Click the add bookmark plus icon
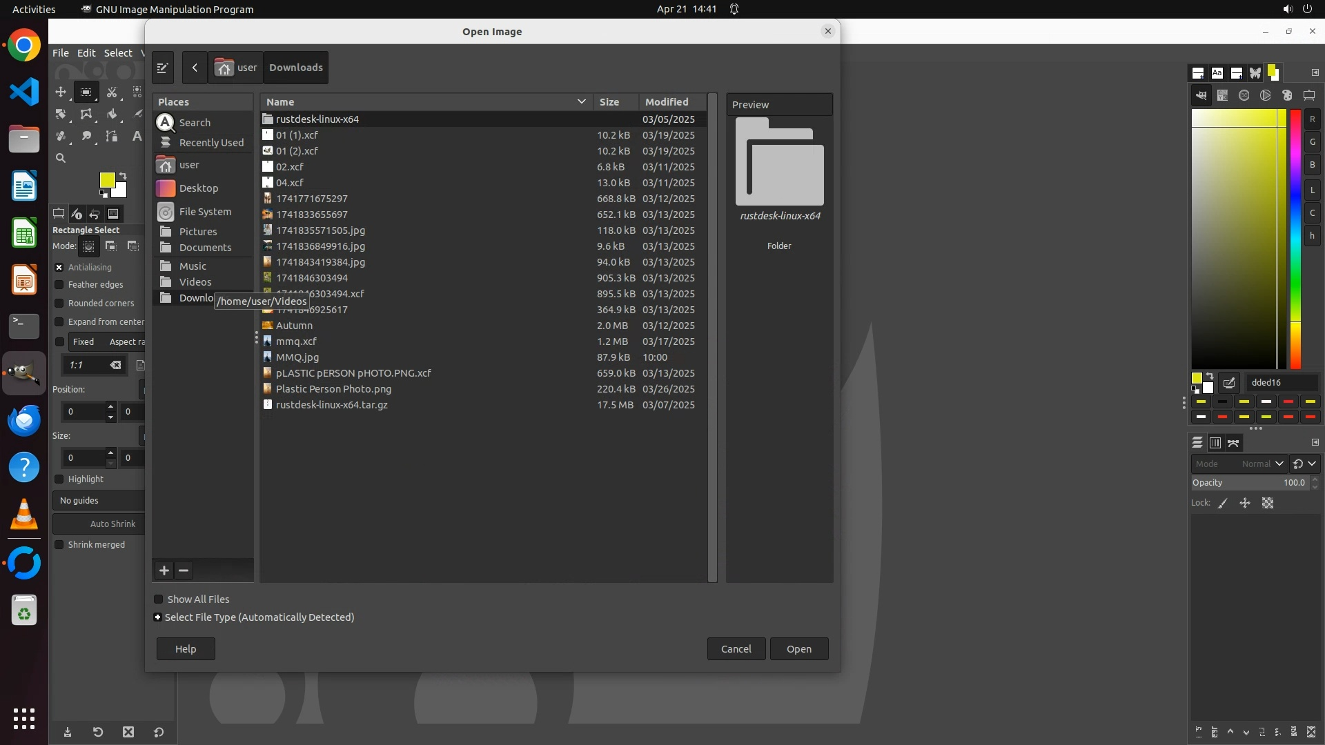Viewport: 1325px width, 745px height. coord(164,570)
